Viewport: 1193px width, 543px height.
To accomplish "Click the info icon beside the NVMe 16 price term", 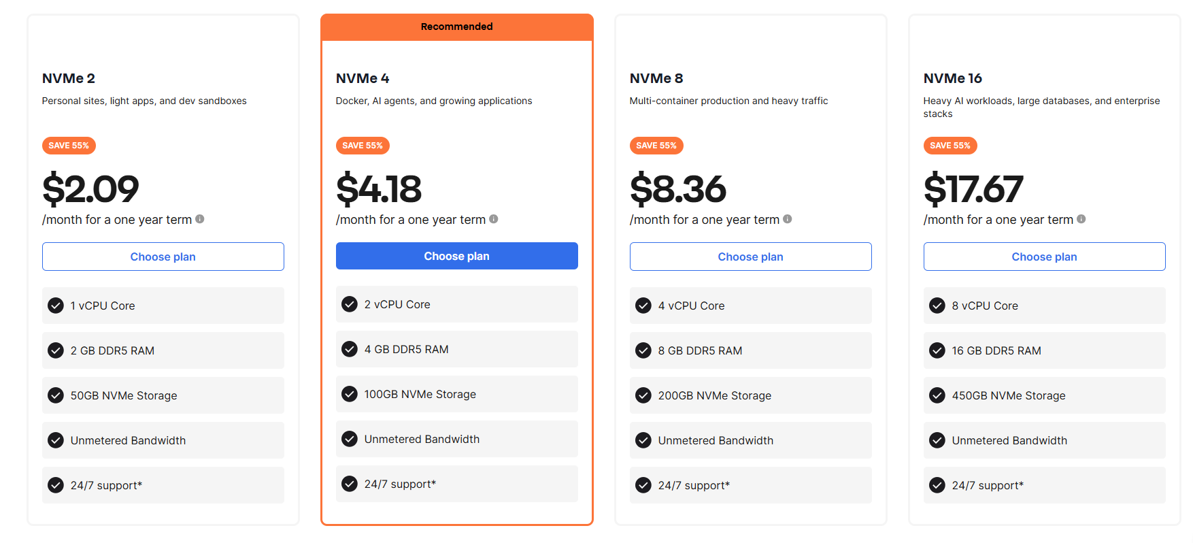I will click(x=1081, y=219).
